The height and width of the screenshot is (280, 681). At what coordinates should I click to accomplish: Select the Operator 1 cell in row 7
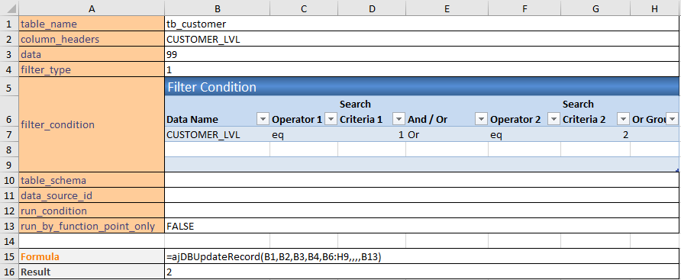(x=304, y=134)
